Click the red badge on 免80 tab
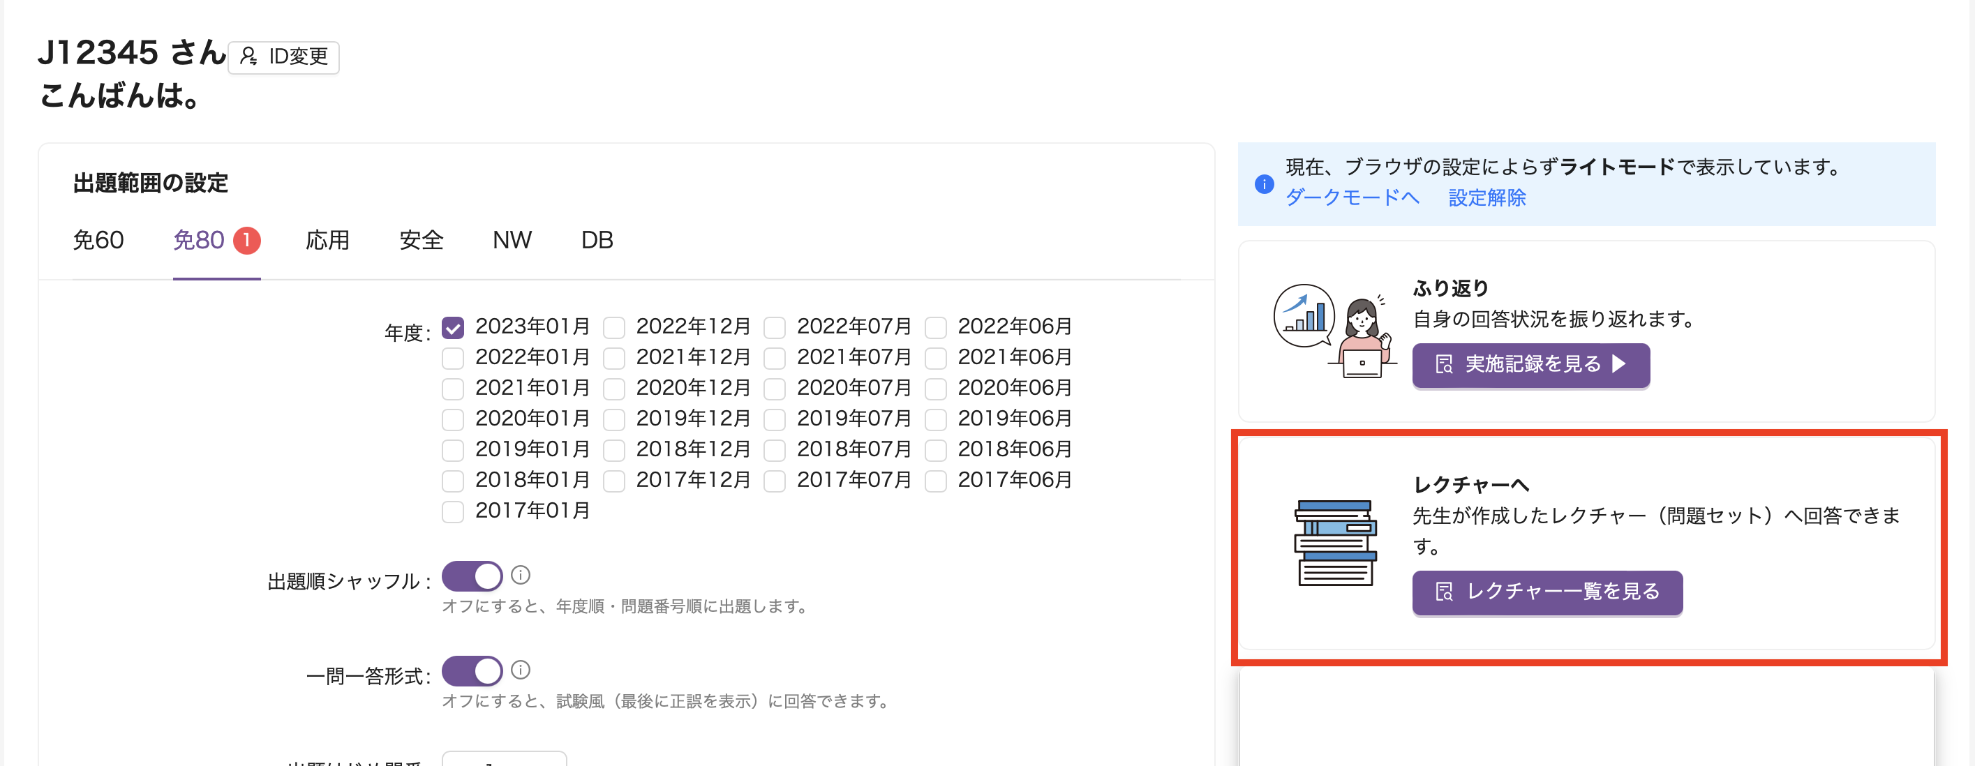 coord(246,240)
